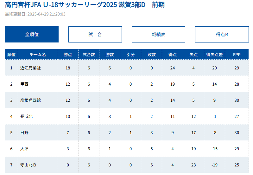Click the 試合数 column header
253x175 pixels.
[x=89, y=55]
